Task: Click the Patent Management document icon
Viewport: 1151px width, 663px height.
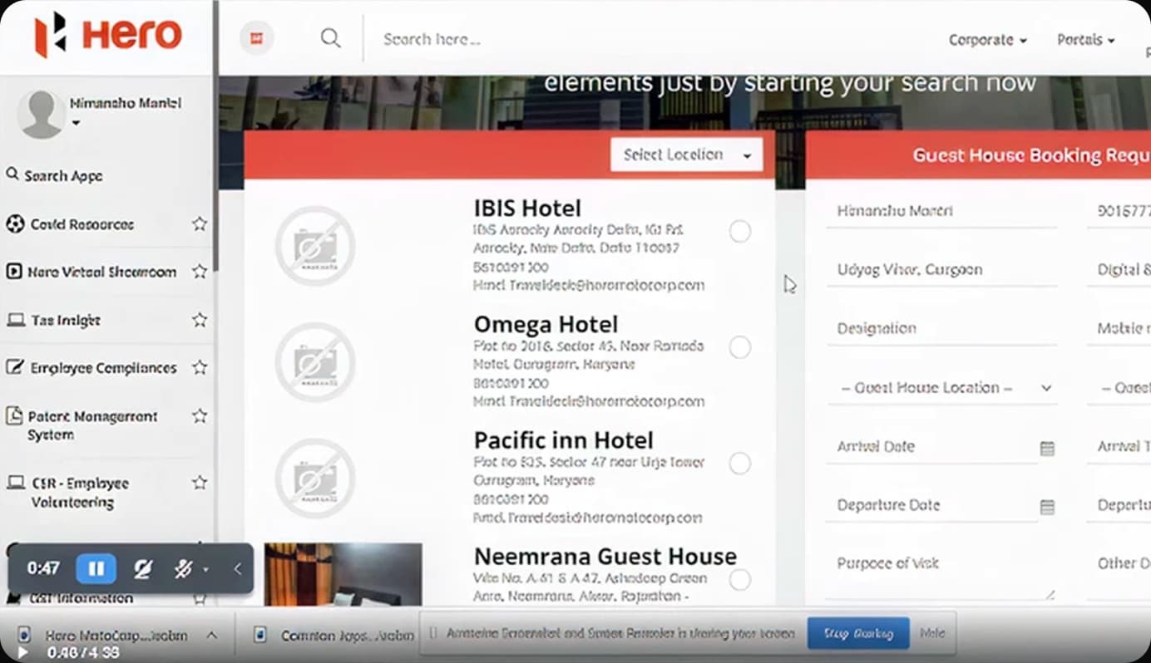Action: coord(13,415)
